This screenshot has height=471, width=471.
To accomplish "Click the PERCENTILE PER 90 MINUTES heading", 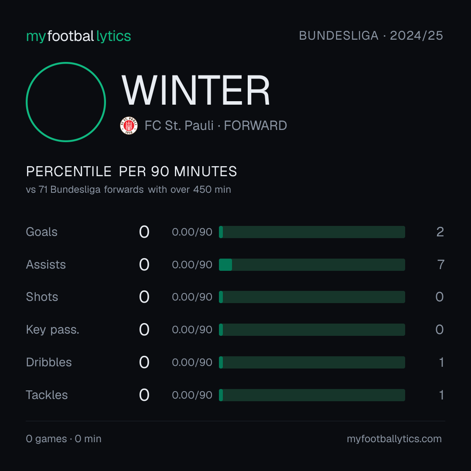I will coord(131,171).
